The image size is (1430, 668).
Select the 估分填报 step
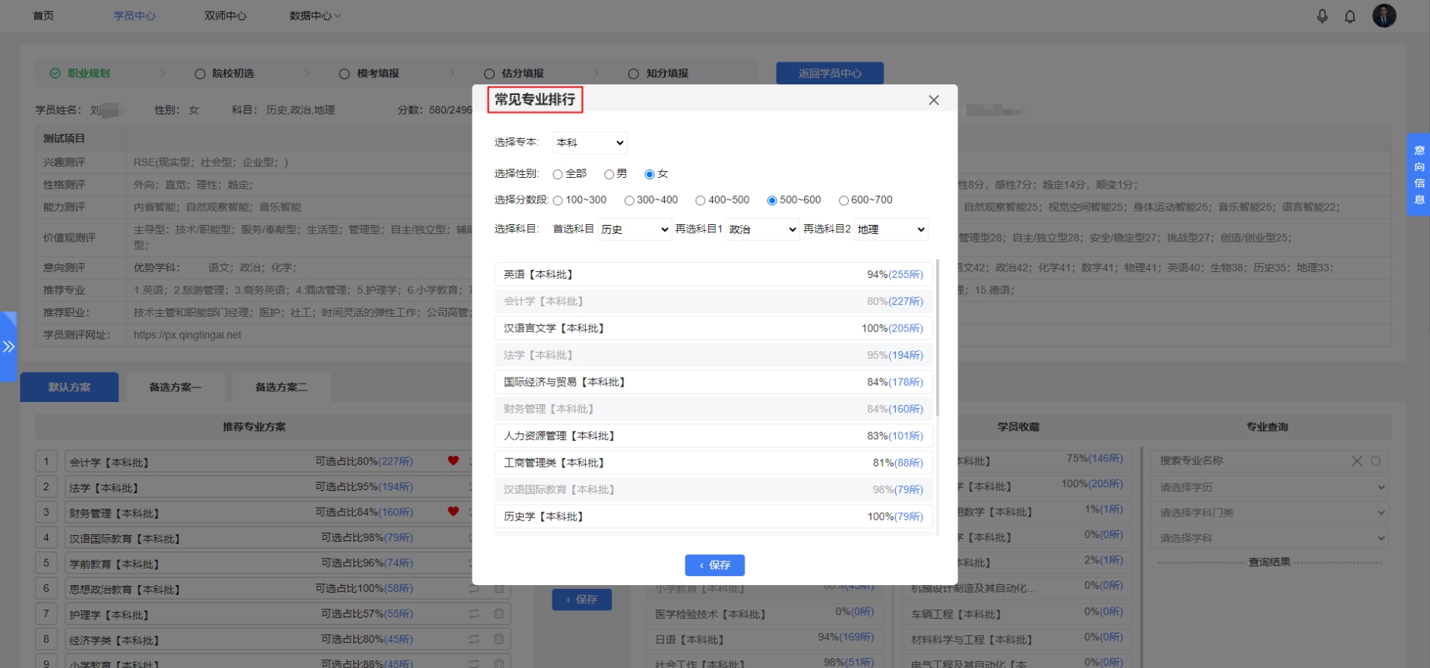coord(514,74)
